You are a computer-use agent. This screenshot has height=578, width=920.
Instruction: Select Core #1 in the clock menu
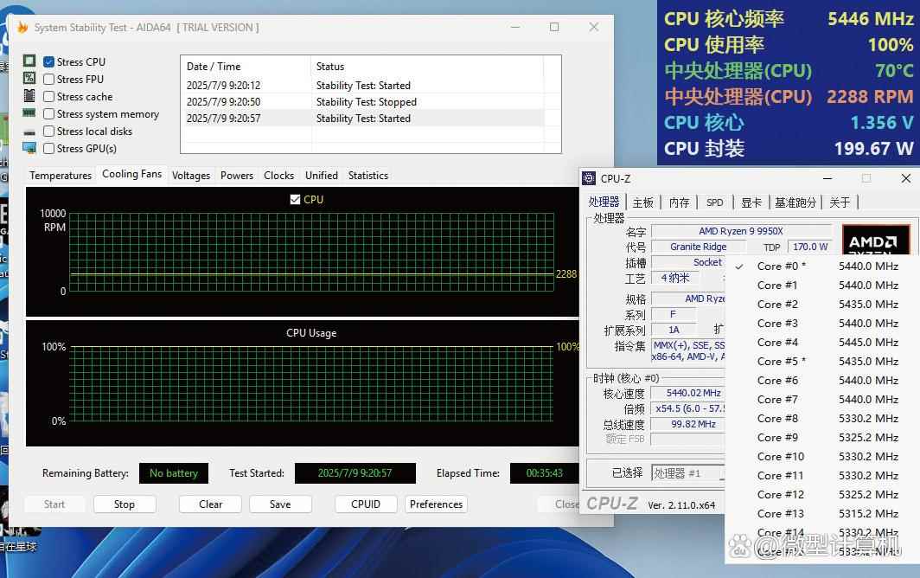coord(821,286)
